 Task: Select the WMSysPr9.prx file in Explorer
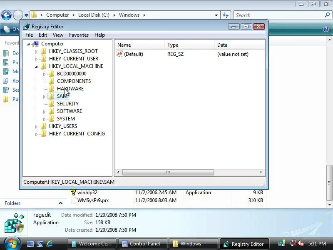(93, 200)
